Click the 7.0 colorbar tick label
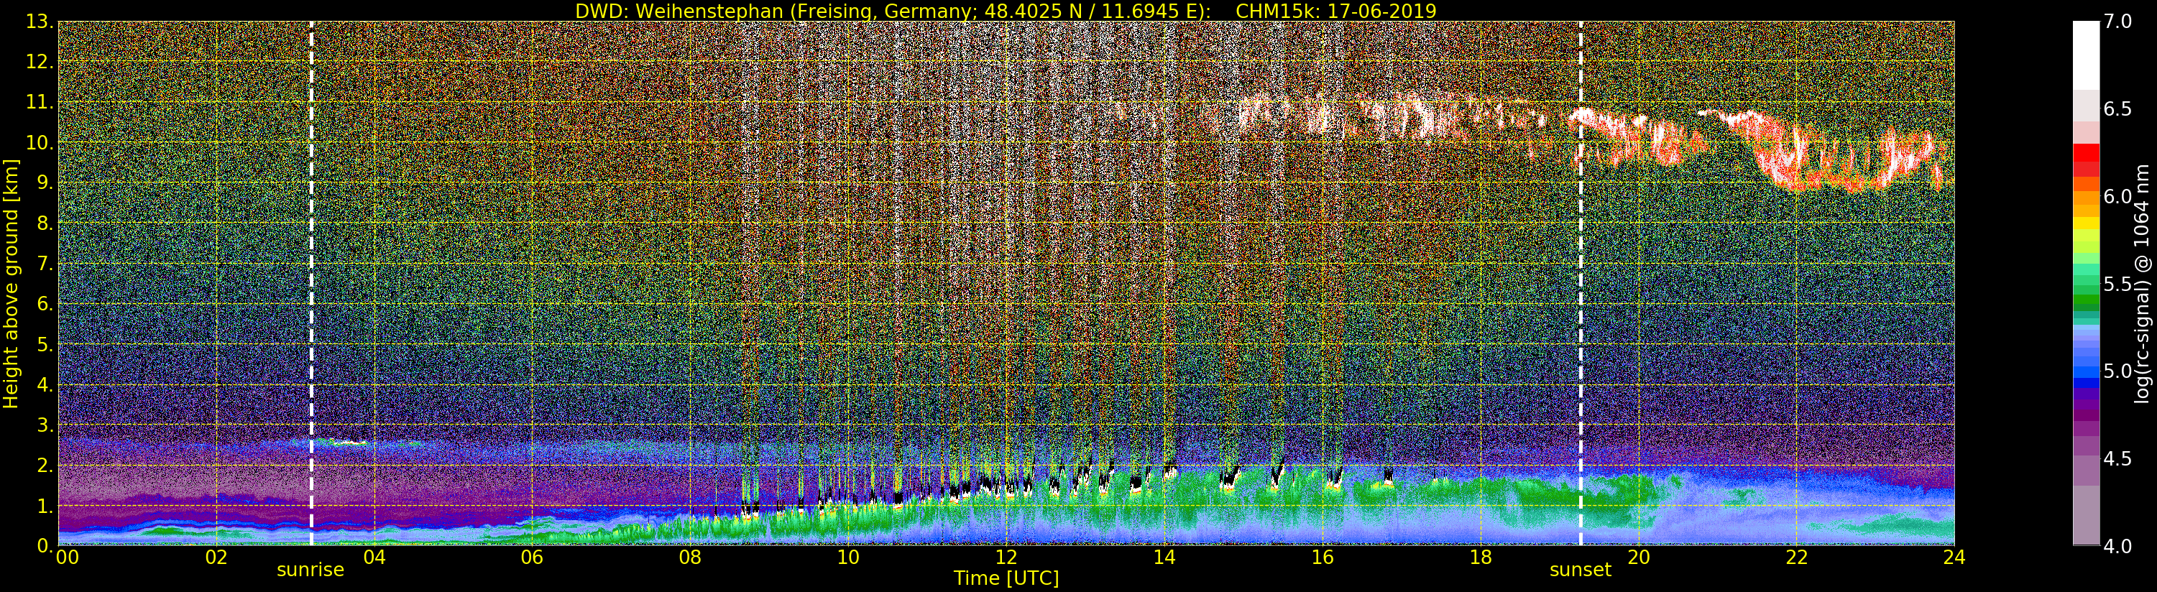This screenshot has width=2157, height=592. [x=2118, y=22]
